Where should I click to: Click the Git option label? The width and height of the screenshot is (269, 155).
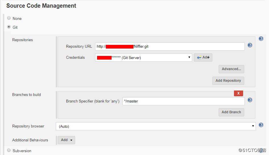click(15, 28)
